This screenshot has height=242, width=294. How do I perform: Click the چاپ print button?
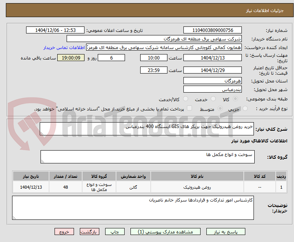click(115, 232)
